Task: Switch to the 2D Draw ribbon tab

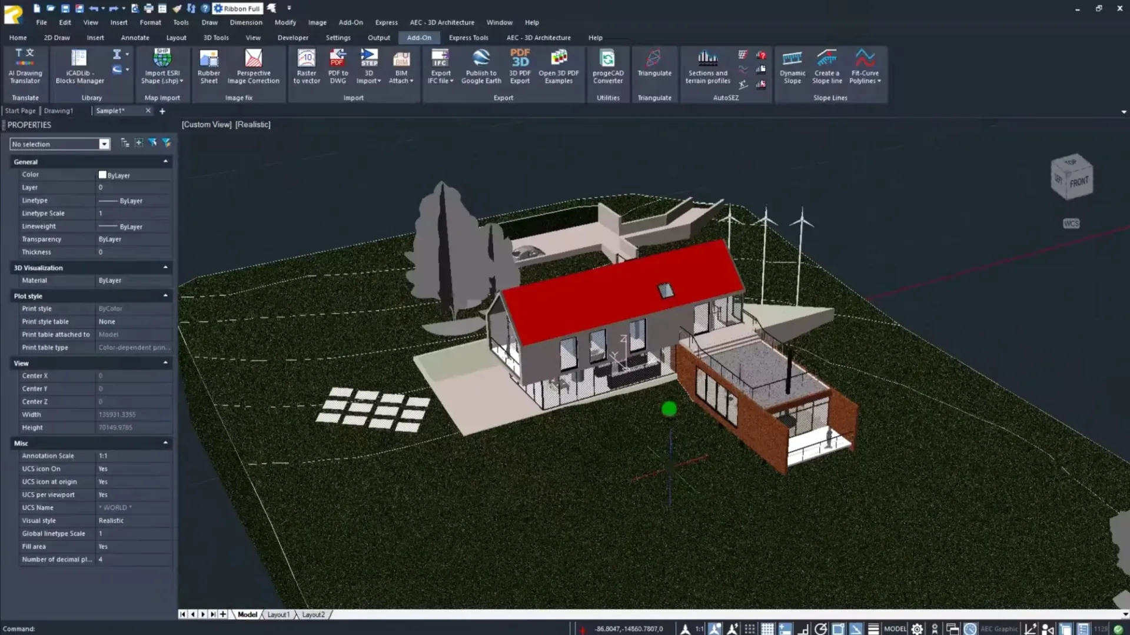Action: [56, 37]
